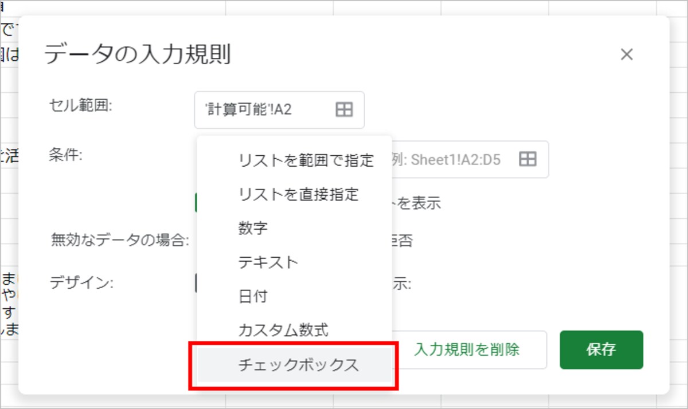Viewport: 688px width, 409px height.
Task: Choose リストを範囲で指定 from the list
Action: [x=294, y=160]
